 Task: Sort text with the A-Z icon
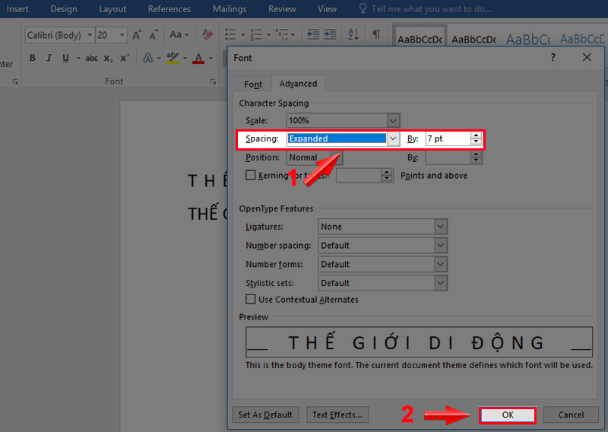[353, 34]
